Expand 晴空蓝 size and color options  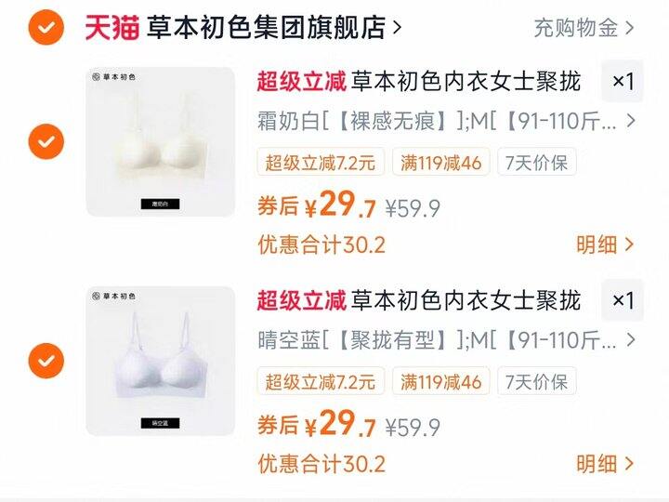click(446, 340)
